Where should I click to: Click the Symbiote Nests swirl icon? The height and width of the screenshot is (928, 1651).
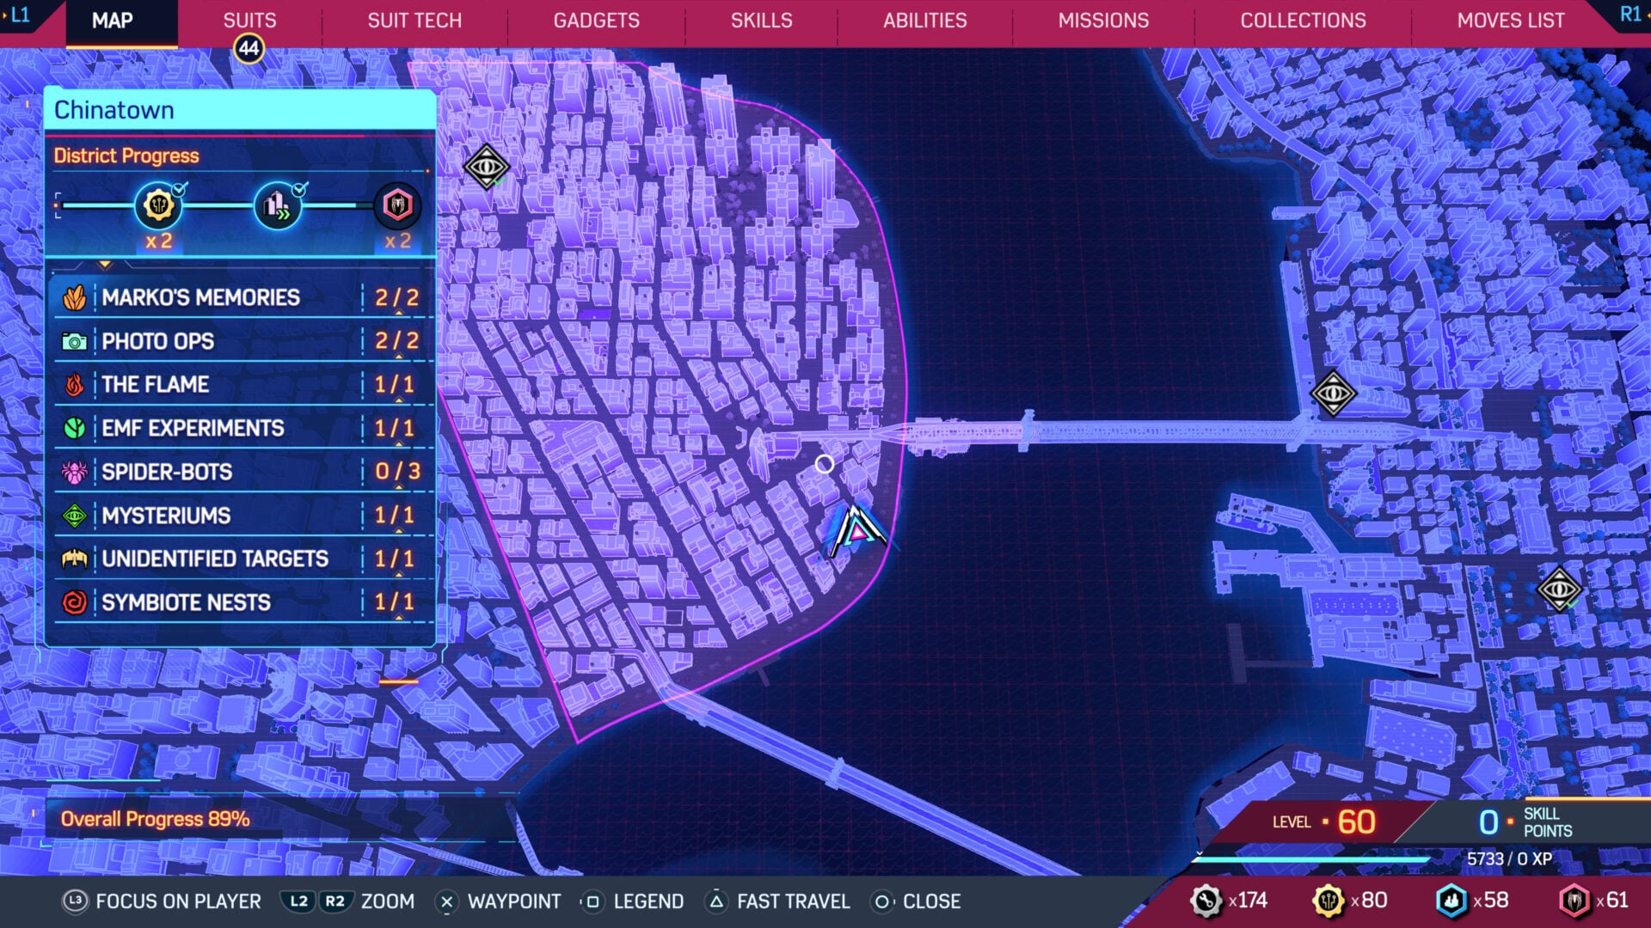pos(77,602)
